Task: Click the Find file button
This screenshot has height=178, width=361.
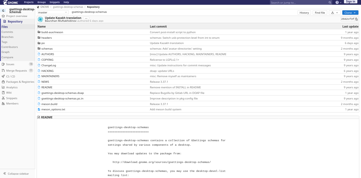Action: [x=320, y=13]
